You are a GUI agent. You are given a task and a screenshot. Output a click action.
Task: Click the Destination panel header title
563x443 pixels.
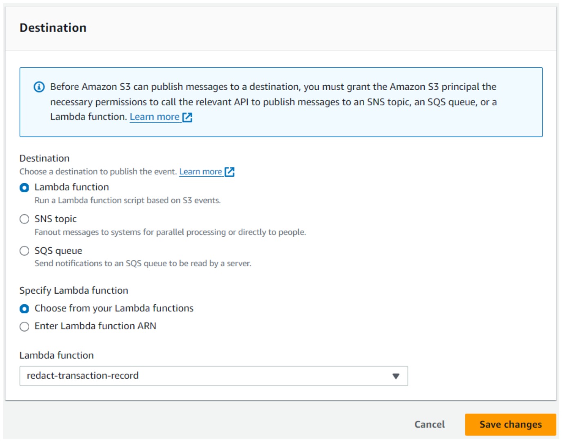point(53,28)
